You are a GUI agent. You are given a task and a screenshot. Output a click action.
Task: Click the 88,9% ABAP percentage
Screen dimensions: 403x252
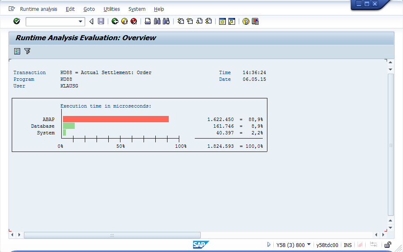coord(256,119)
